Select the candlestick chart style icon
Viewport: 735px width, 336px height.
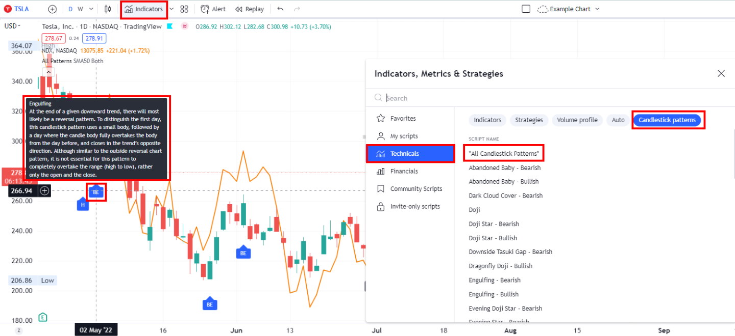107,9
